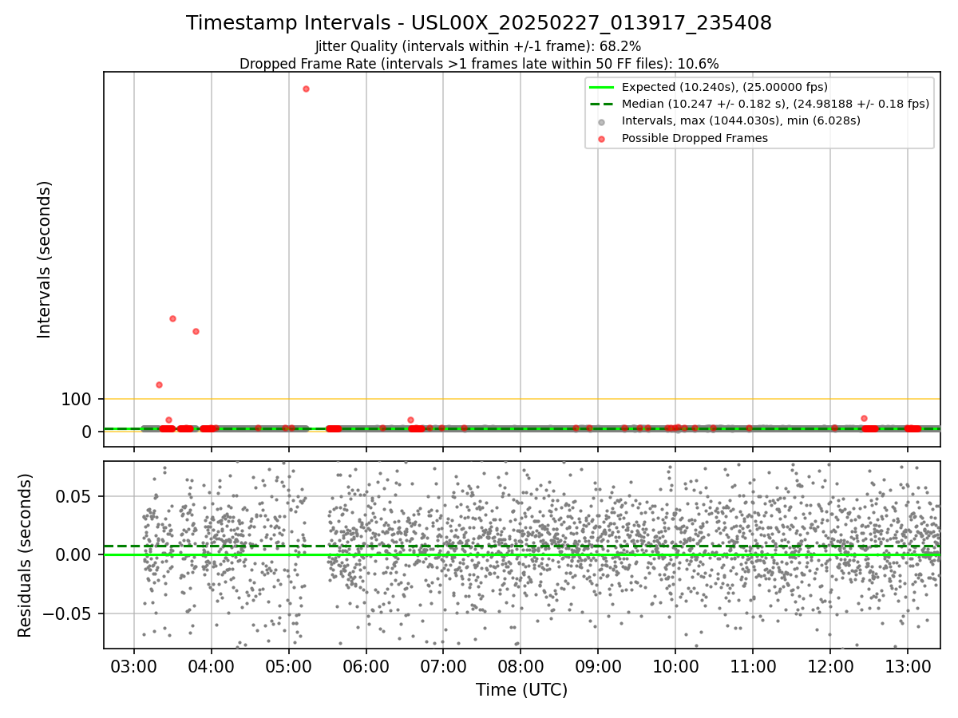This screenshot has width=958, height=718.
Task: Click the Jitter Quality subtitle text
Action: point(478,46)
